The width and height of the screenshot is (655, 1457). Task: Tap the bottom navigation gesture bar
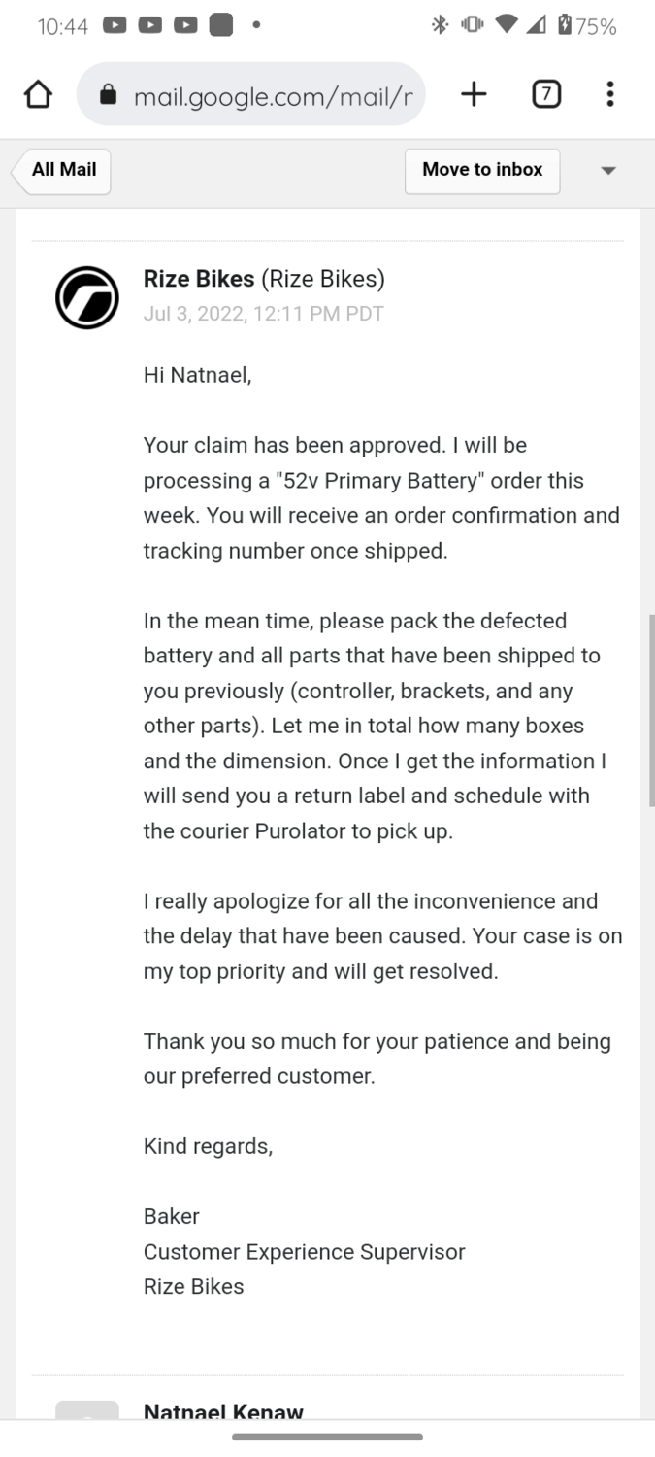point(327,1437)
